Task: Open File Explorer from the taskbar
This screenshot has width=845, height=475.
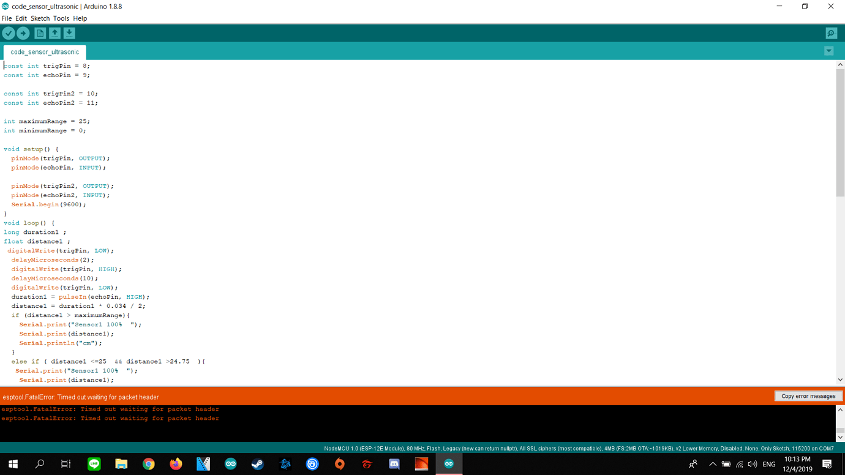Action: coord(121,464)
